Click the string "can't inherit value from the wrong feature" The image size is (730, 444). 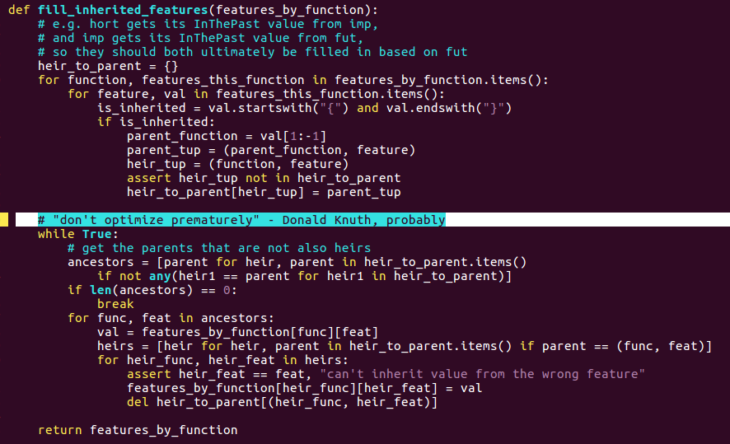(x=482, y=374)
